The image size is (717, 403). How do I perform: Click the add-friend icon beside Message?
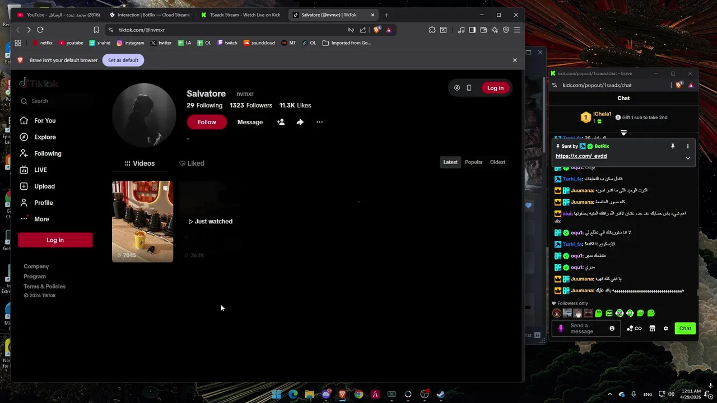point(281,122)
